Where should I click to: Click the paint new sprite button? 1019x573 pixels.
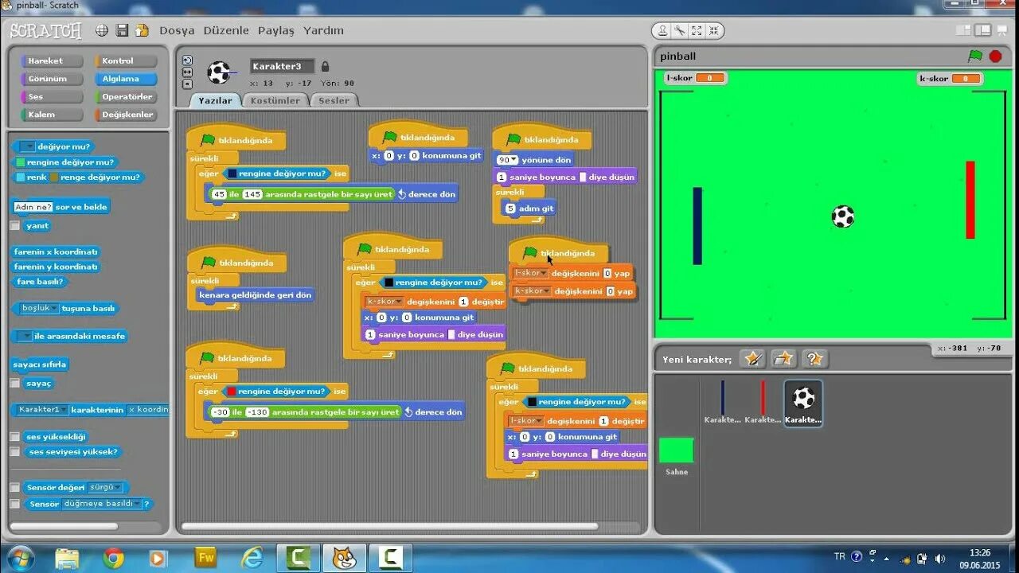click(752, 358)
